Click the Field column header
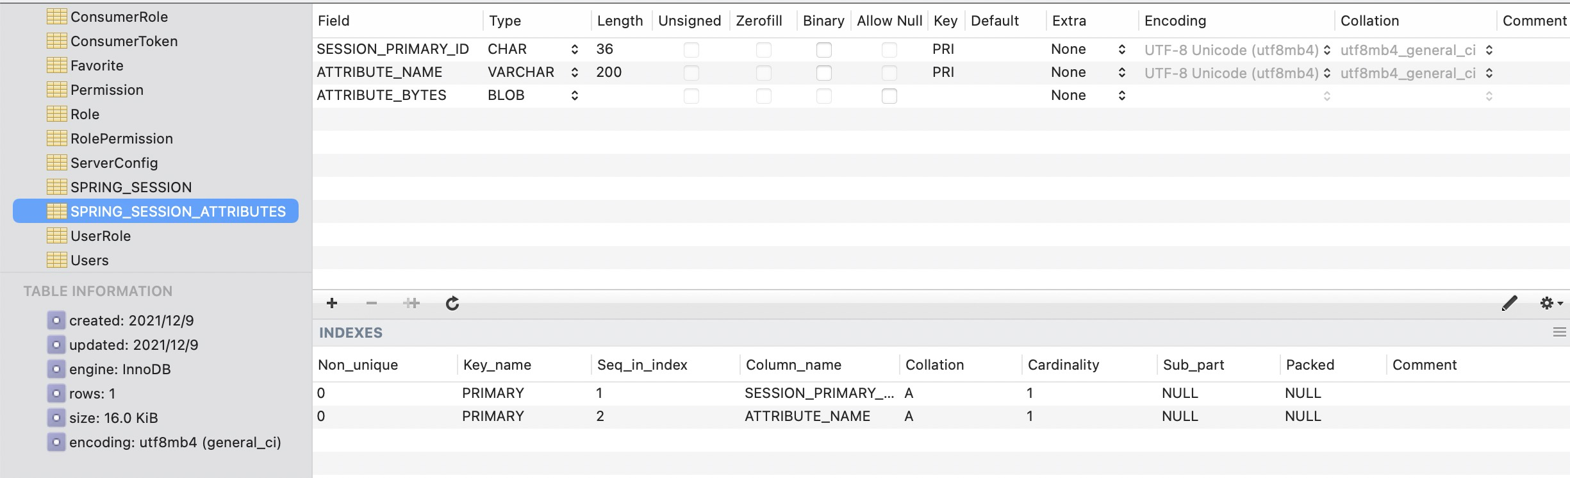Image resolution: width=1570 pixels, height=478 pixels. point(335,21)
